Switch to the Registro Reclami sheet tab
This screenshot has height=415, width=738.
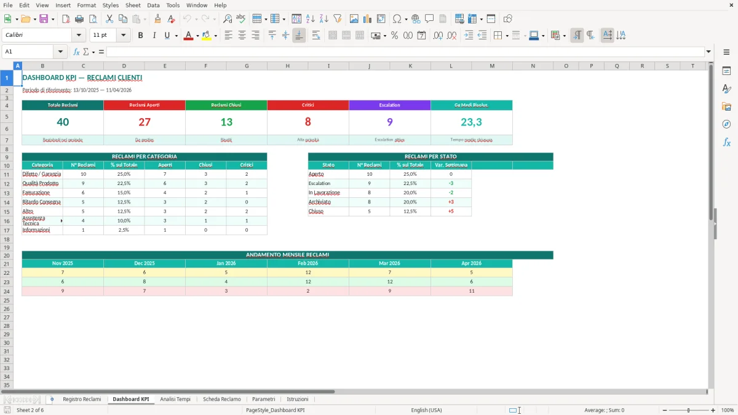[x=82, y=399]
